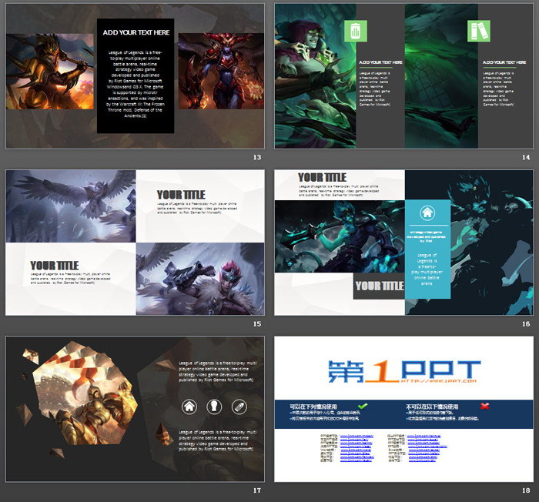The width and height of the screenshot is (539, 502).
Task: Select slide number 16 label
Action: coord(526,324)
